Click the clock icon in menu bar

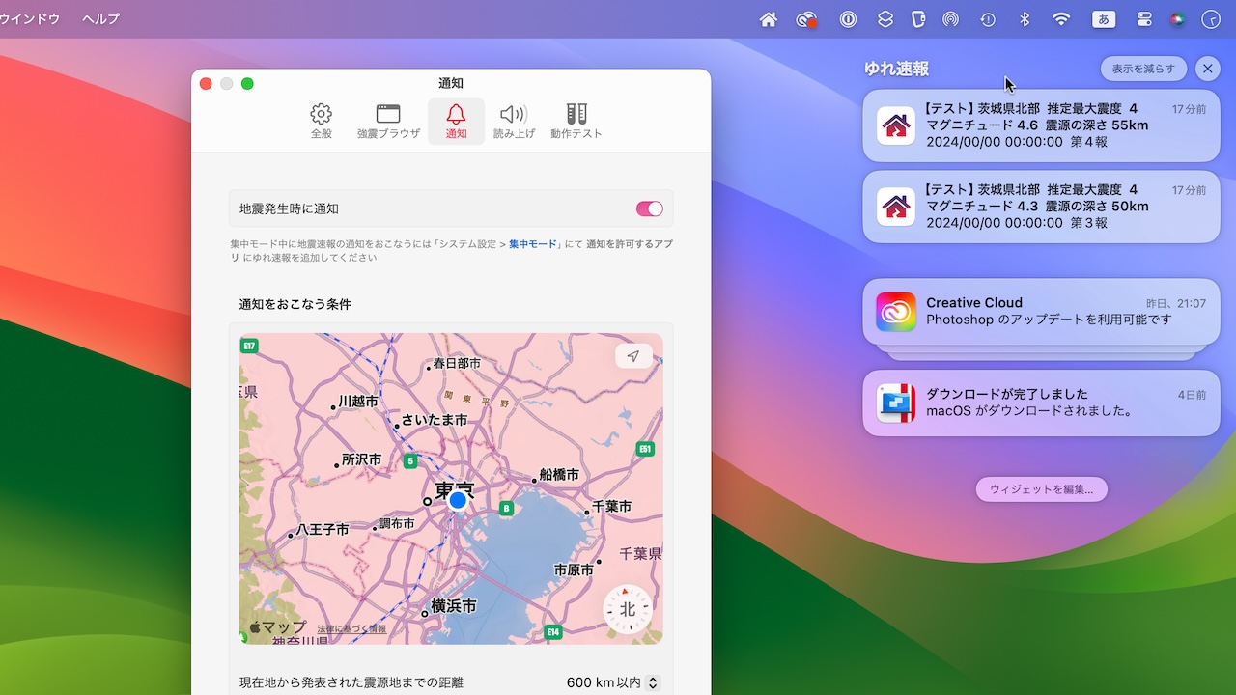tap(1211, 19)
